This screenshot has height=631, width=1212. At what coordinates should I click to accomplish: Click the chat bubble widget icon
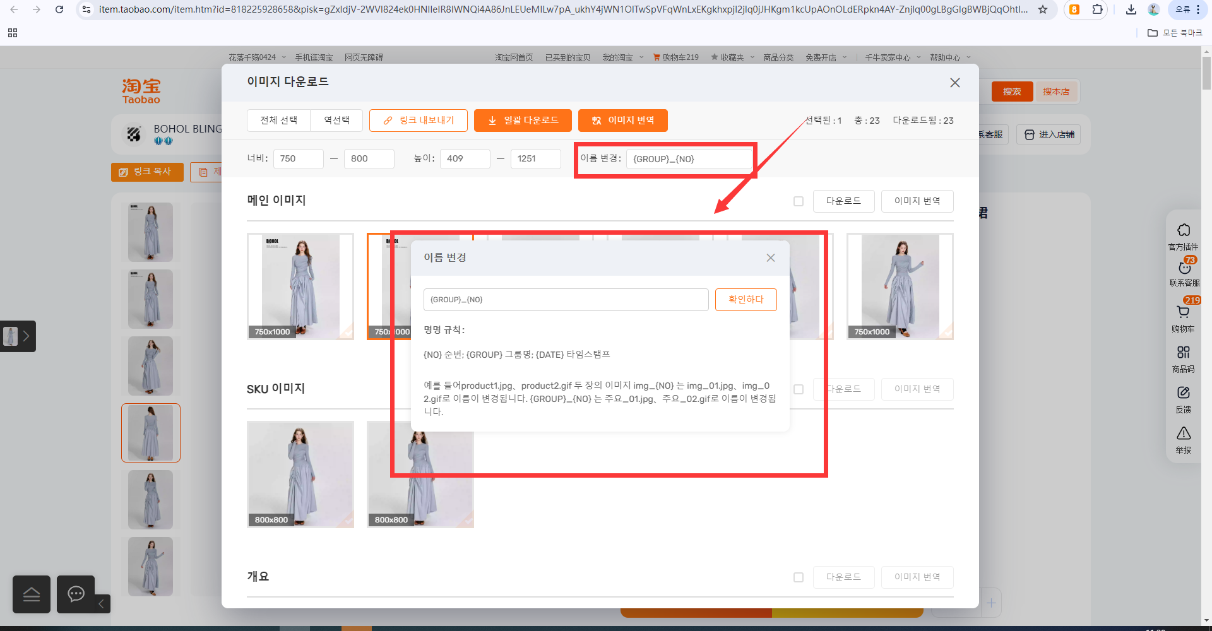click(76, 594)
